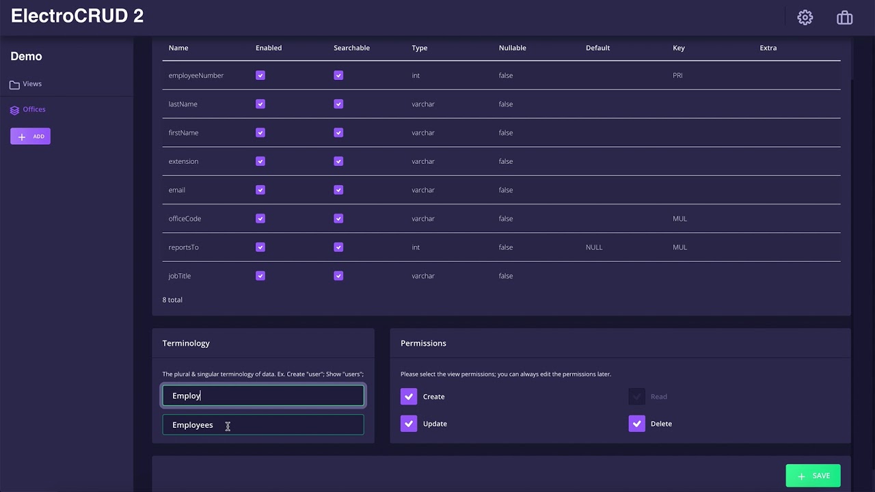Click the Nullable column header
The width and height of the screenshot is (875, 492).
click(513, 48)
